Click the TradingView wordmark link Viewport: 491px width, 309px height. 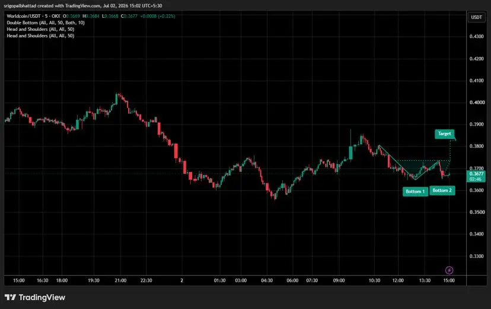(x=42, y=297)
